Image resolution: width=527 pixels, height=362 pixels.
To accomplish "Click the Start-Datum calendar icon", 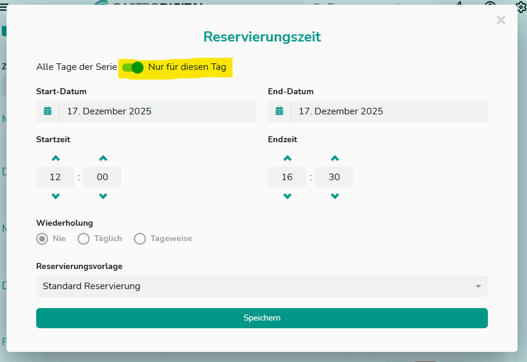I will pos(47,111).
